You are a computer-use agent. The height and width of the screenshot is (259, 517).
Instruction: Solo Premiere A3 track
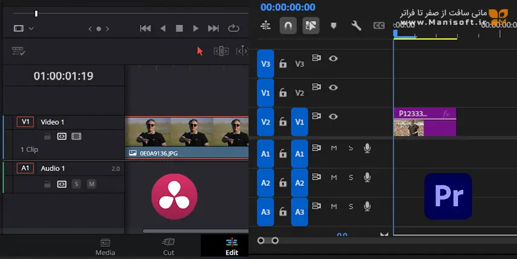tap(351, 206)
